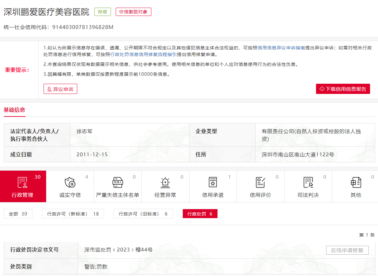Download the credit report via 下载信用信息报告
Viewport: 378px width, 276px height.
click(343, 89)
